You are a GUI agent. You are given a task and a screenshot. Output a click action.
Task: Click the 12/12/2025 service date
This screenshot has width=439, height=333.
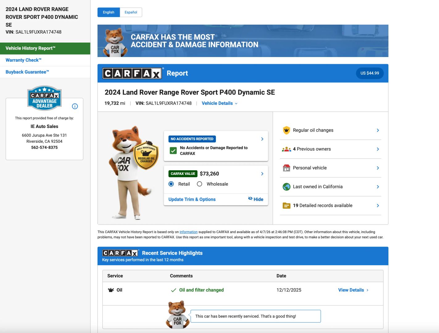pyautogui.click(x=289, y=290)
